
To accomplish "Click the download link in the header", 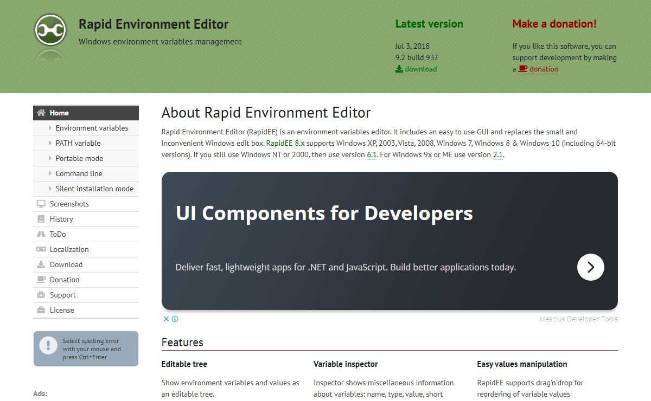I will click(x=416, y=69).
